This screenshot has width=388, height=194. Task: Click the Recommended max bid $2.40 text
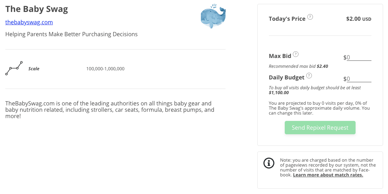click(298, 66)
